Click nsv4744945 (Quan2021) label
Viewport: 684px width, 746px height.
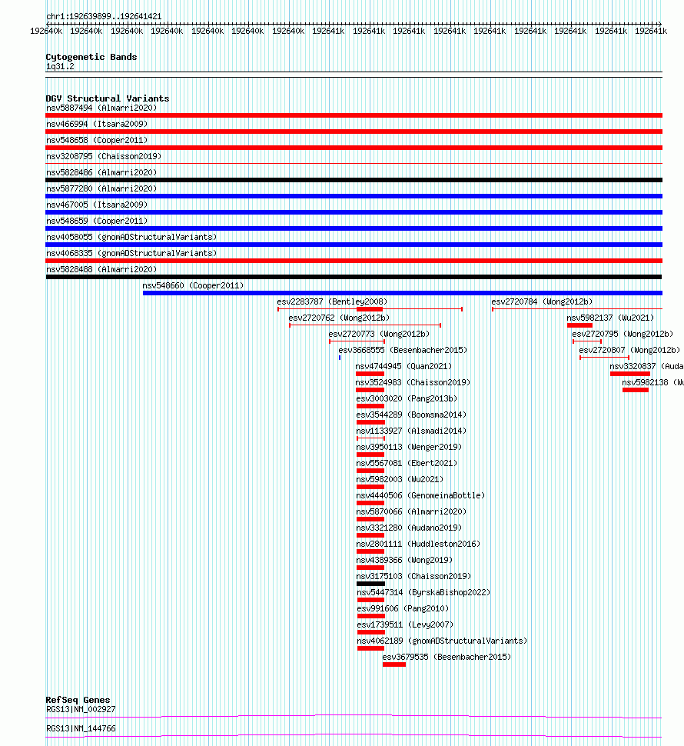pyautogui.click(x=403, y=367)
